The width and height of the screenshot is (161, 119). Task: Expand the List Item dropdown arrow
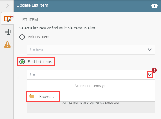click(x=150, y=50)
